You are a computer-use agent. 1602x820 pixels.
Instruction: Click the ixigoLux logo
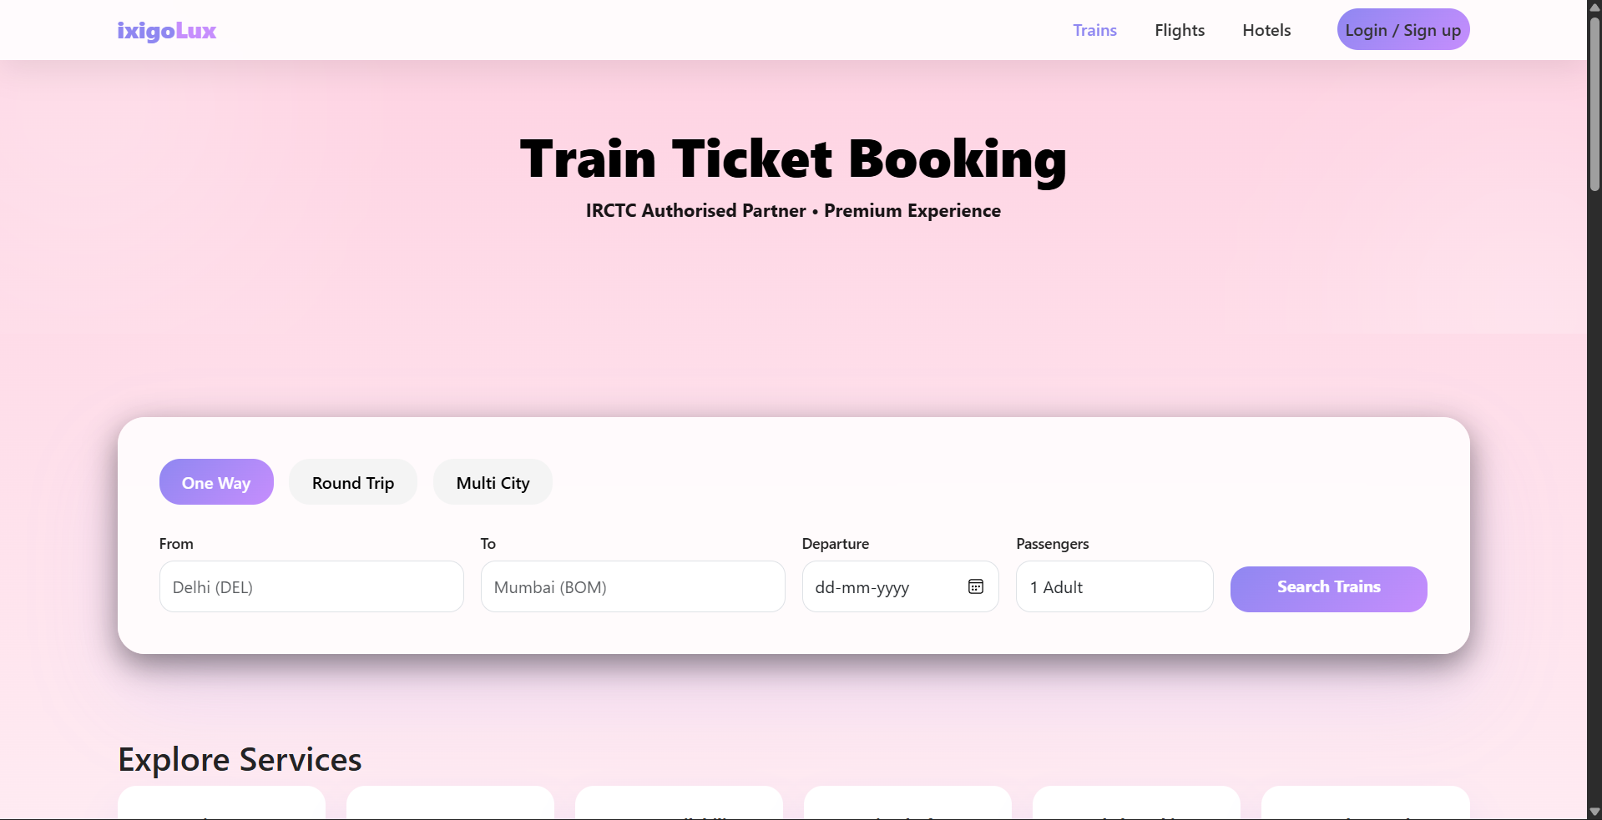166,31
